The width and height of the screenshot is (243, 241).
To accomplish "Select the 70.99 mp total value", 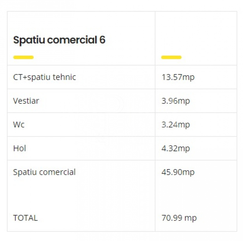I will point(179,218).
